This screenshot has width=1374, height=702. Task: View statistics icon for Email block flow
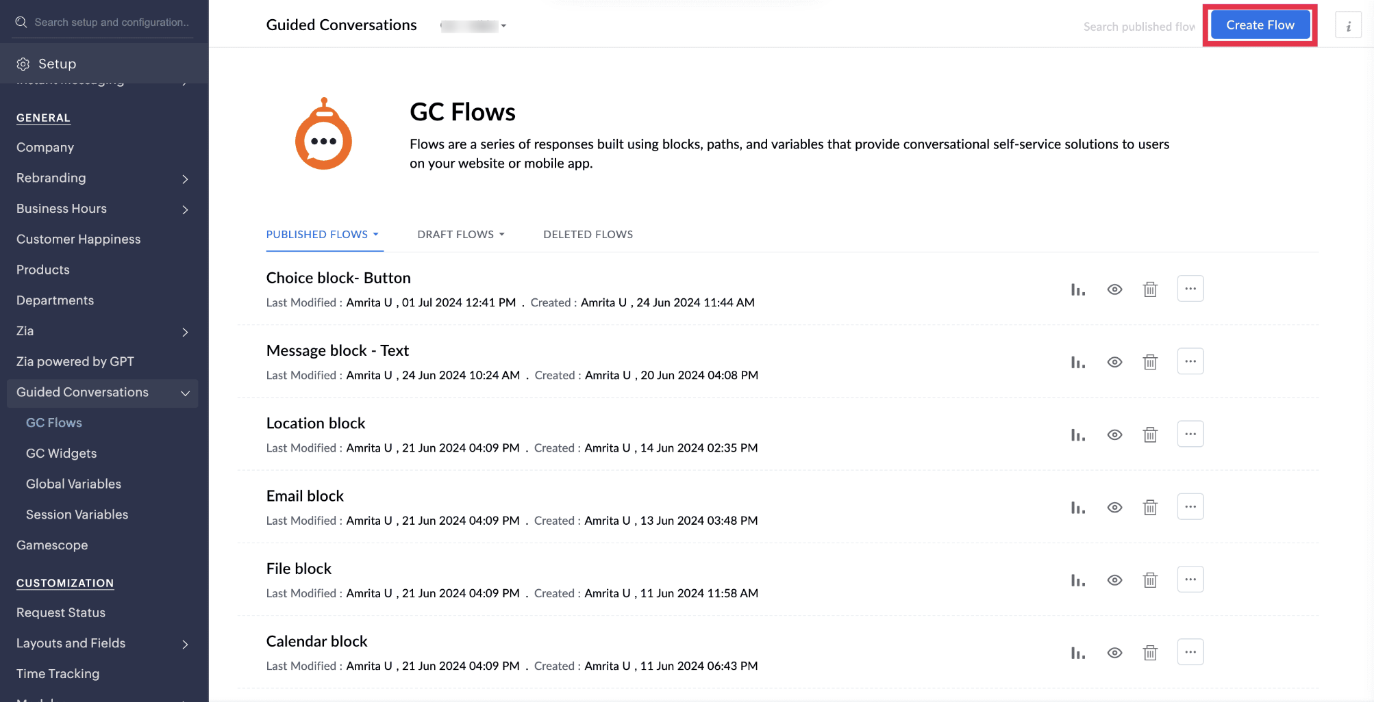(x=1078, y=508)
